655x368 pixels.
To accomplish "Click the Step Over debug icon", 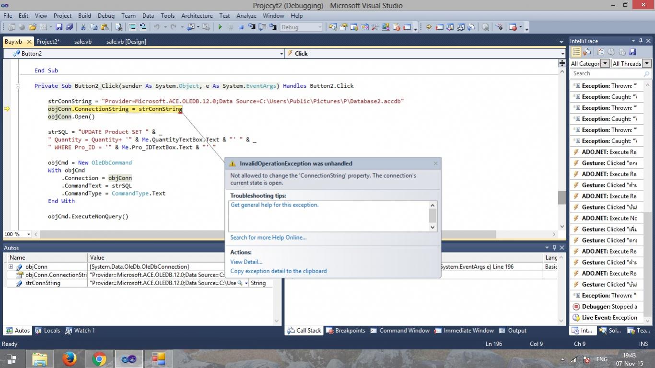I will (262, 27).
